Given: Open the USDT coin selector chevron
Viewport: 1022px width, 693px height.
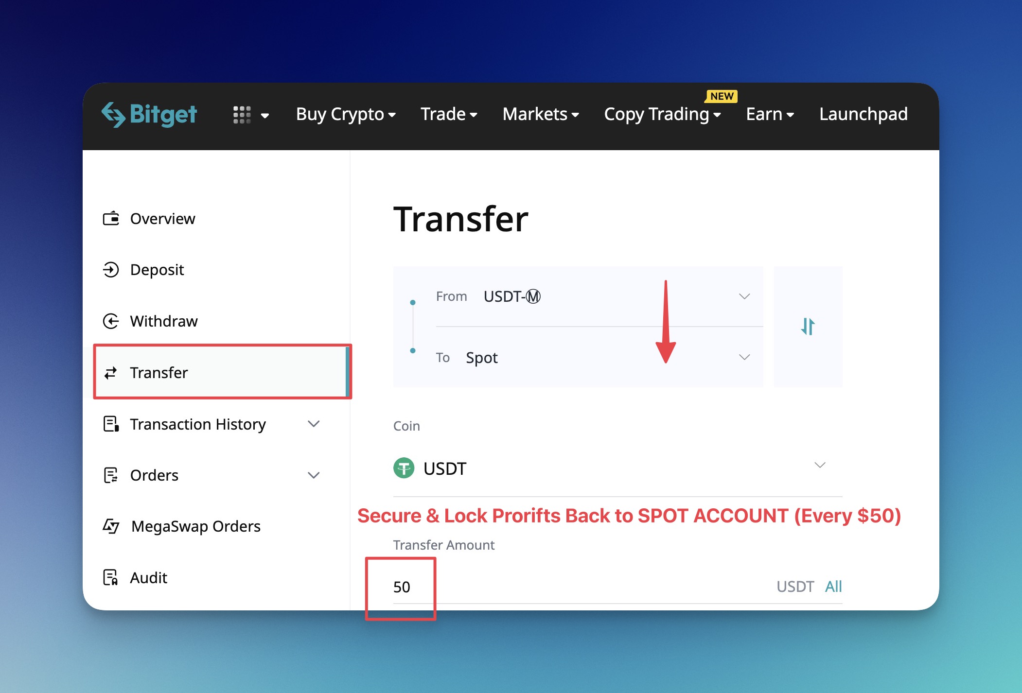Looking at the screenshot, I should coord(820,466).
